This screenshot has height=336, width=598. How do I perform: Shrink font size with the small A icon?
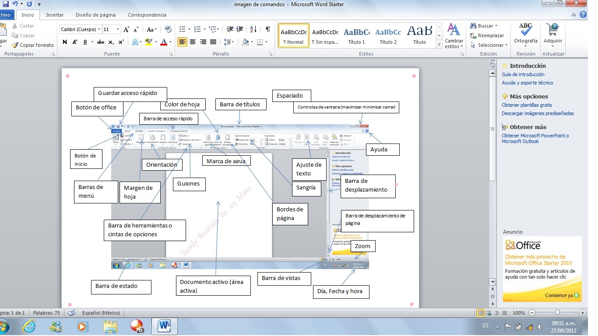coord(137,29)
